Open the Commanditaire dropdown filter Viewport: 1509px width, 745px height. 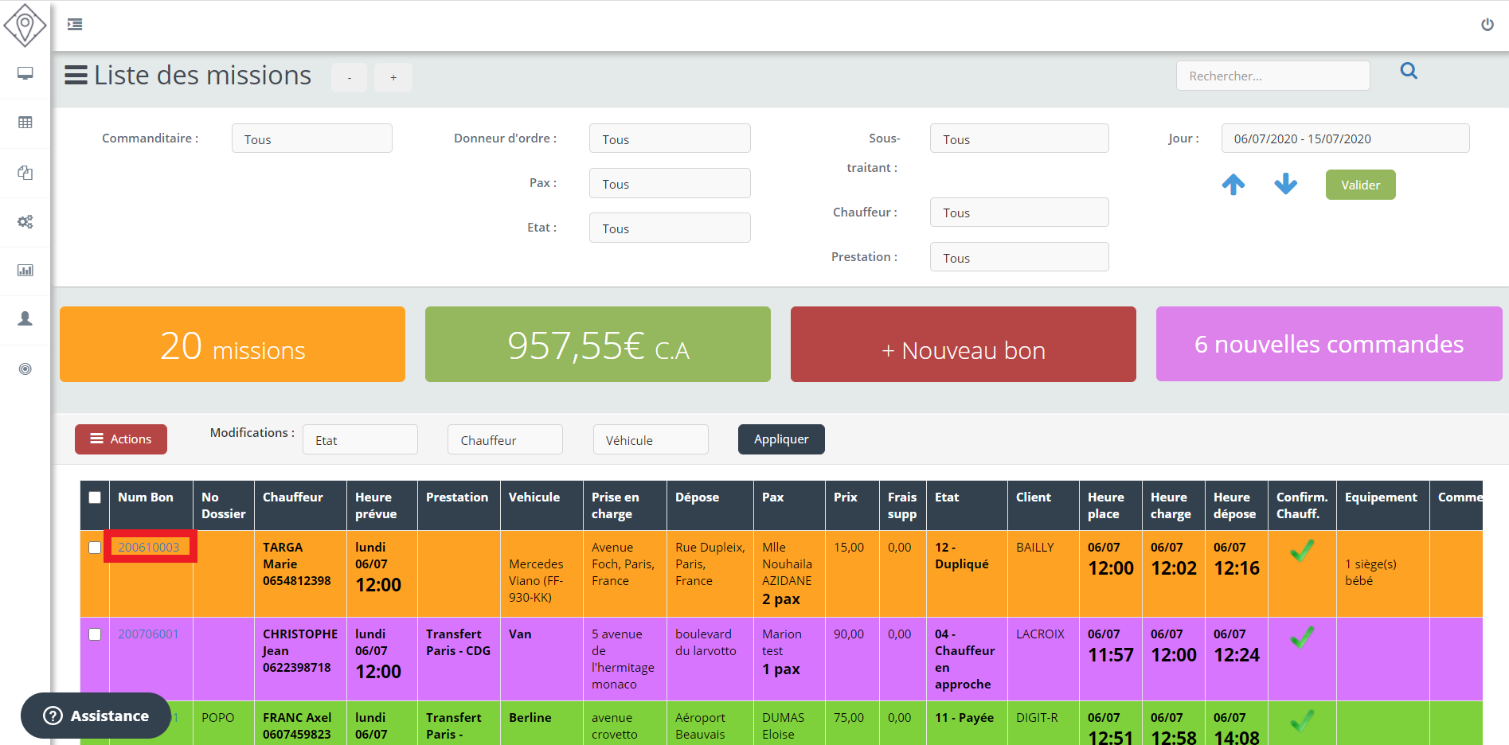pyautogui.click(x=311, y=138)
